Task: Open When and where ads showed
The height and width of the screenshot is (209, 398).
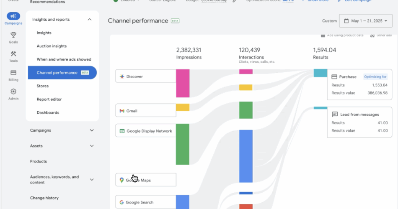Action: [64, 59]
